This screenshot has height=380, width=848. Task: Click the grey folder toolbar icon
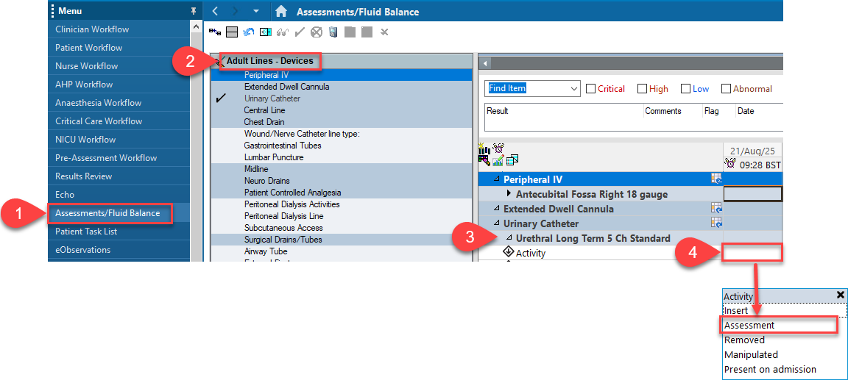point(350,32)
